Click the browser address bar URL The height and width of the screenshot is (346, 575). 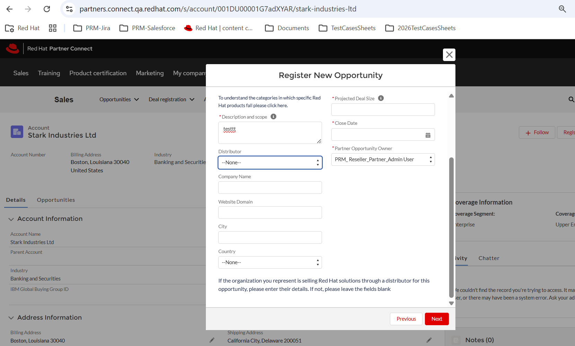[x=218, y=9]
